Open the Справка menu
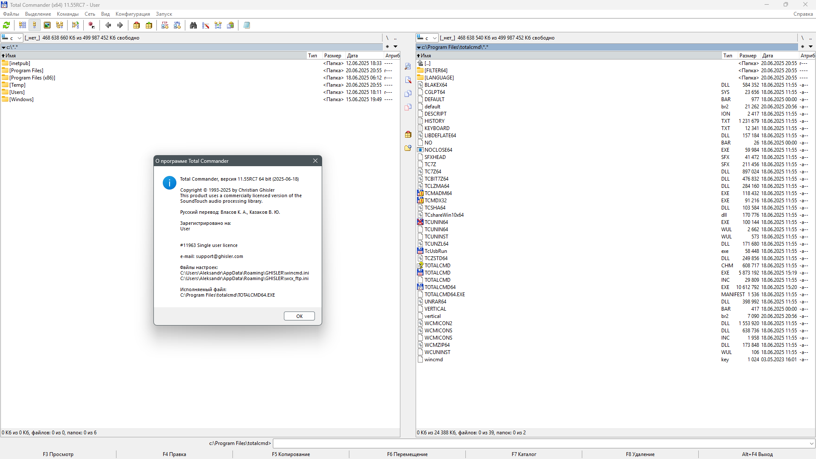This screenshot has height=459, width=816. pyautogui.click(x=803, y=14)
